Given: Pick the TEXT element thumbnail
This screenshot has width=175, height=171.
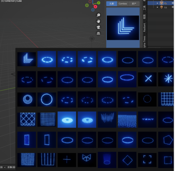Looking at the screenshot, I should tap(147, 120).
